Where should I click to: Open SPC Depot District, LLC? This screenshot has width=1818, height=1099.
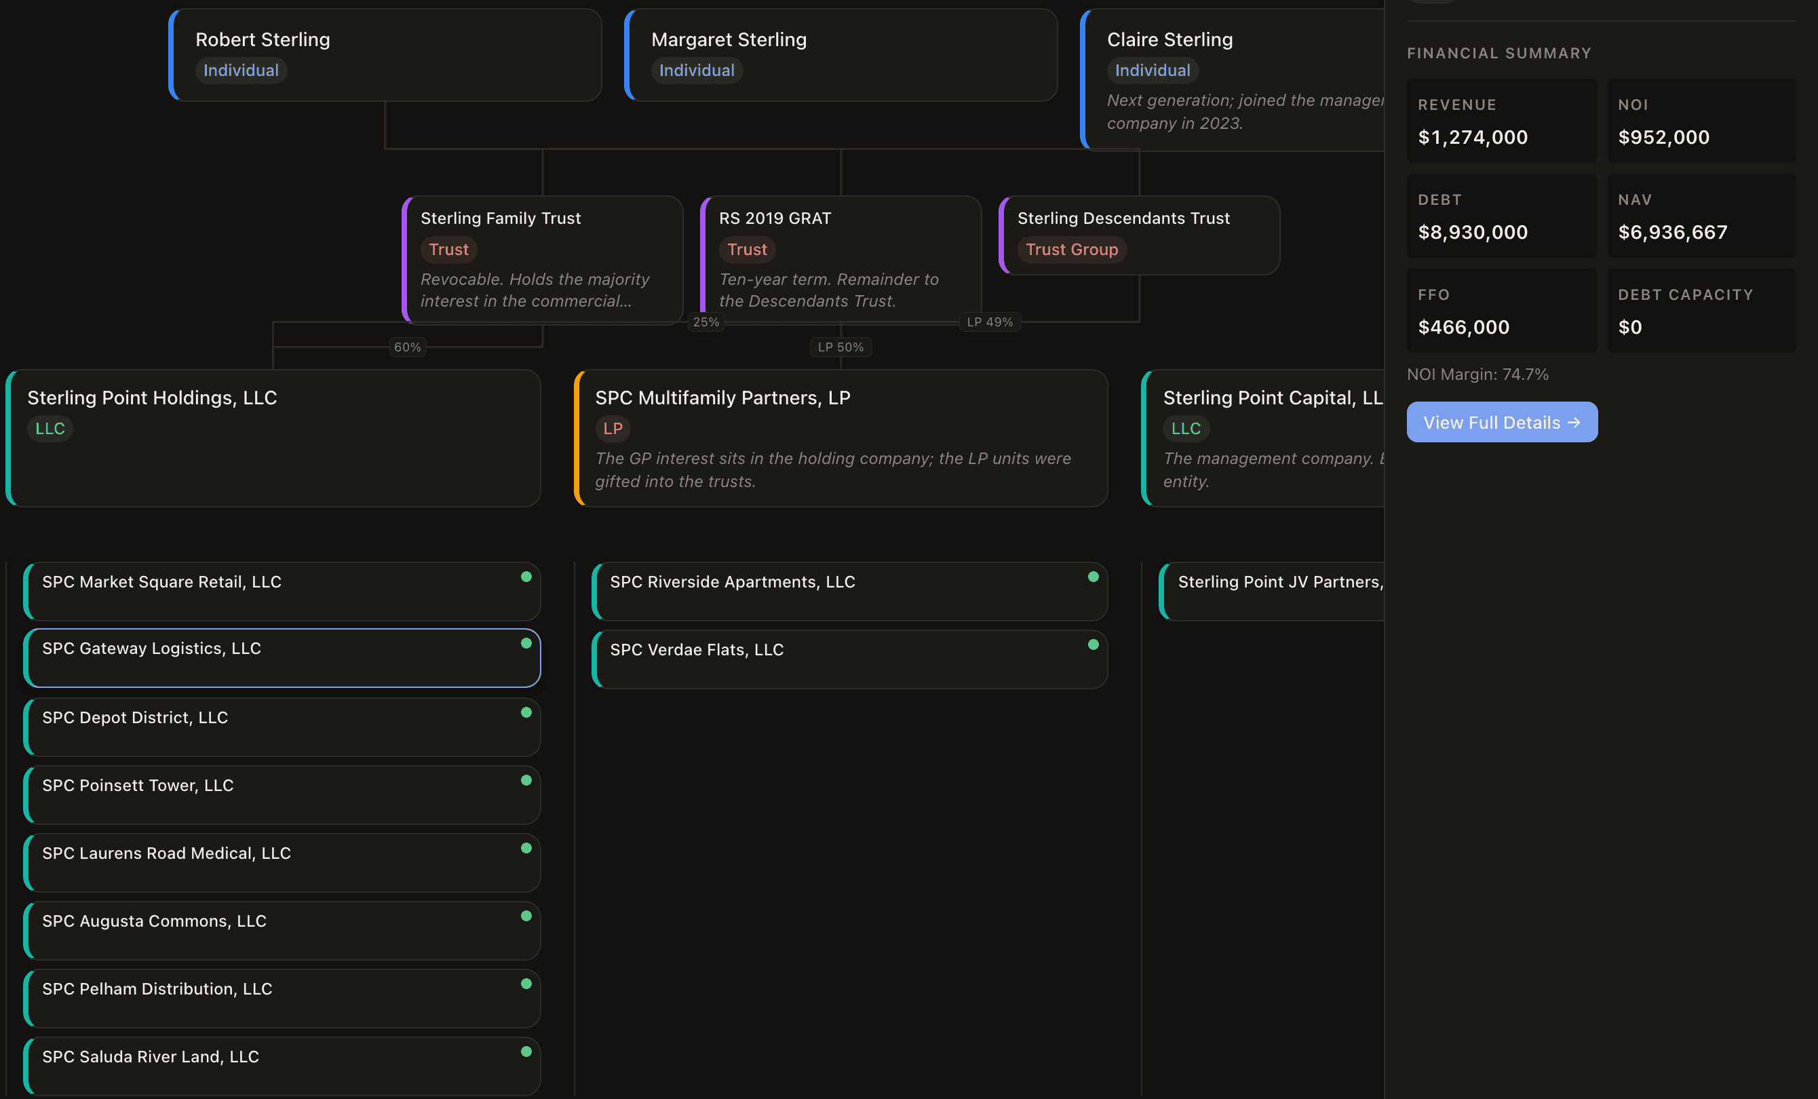click(x=282, y=727)
